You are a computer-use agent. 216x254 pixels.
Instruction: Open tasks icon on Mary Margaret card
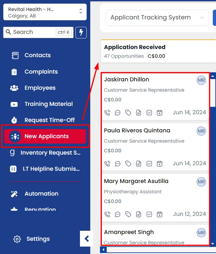click(149, 214)
